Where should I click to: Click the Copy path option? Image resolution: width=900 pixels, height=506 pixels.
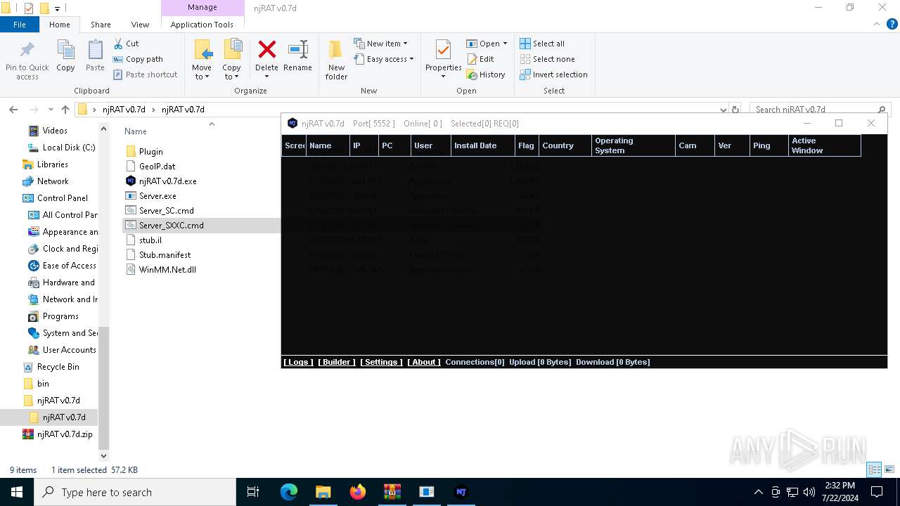point(138,59)
